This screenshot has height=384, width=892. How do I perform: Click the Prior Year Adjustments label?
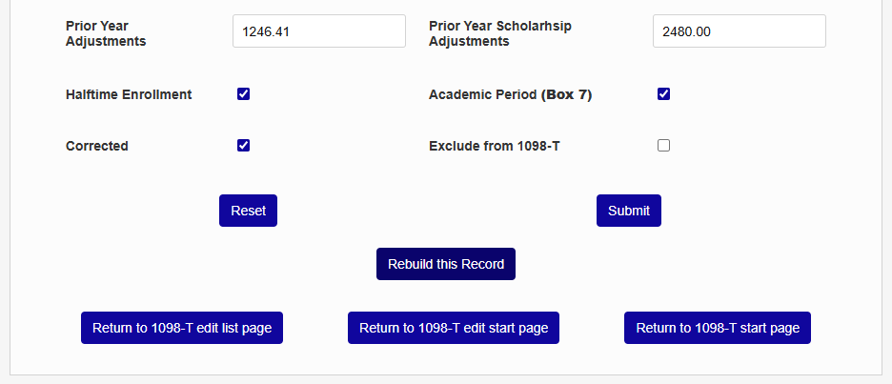coord(105,33)
